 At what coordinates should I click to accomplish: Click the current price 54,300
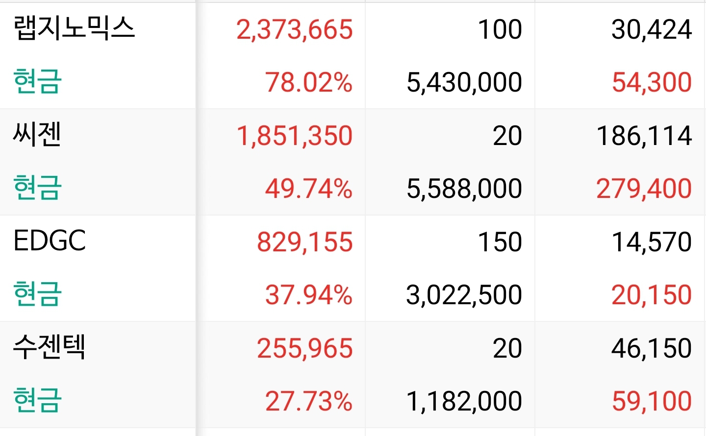[x=652, y=82]
